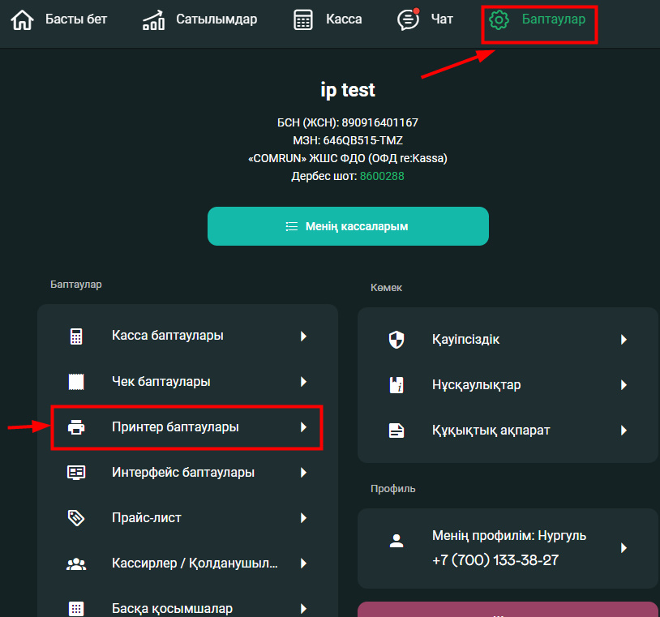The width and height of the screenshot is (660, 617).
Task: Click the partially visible maroon button at bottom
Action: point(508,610)
